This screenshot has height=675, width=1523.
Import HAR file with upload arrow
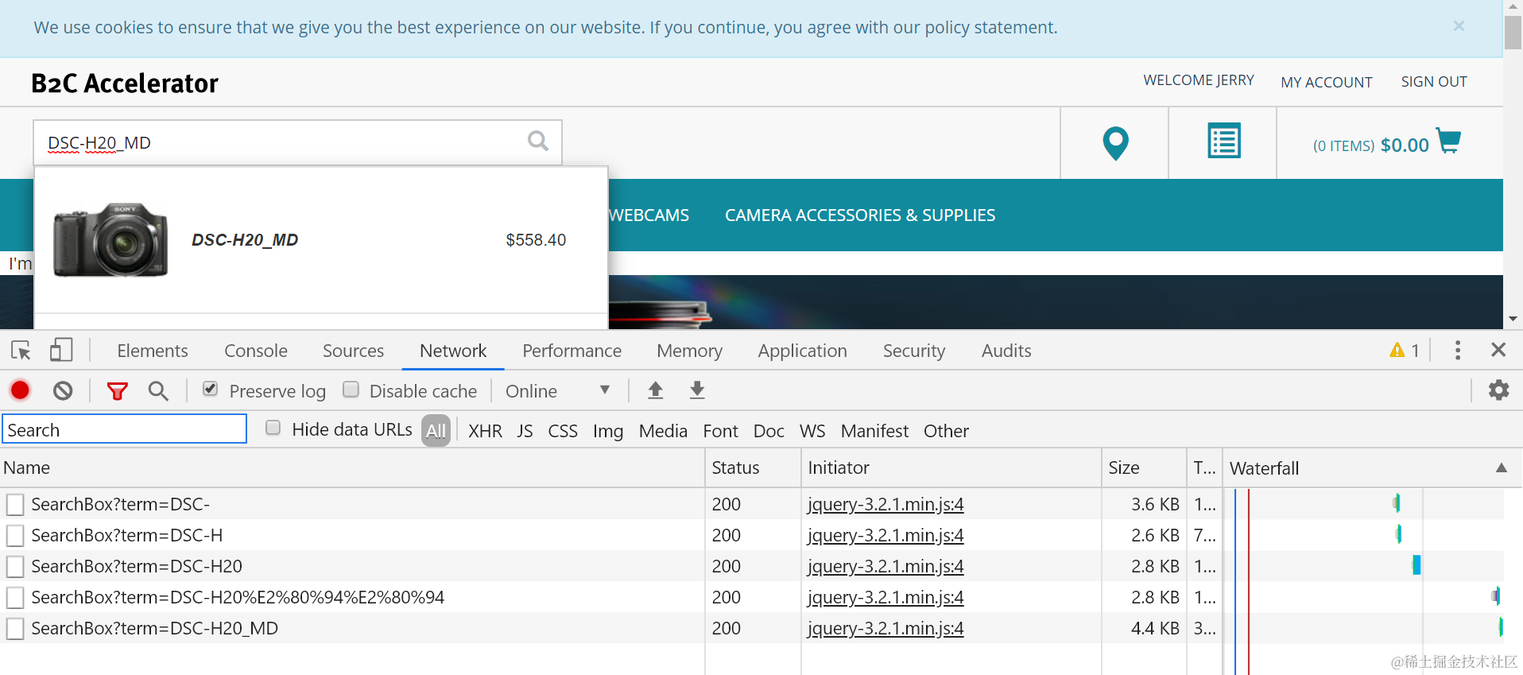[x=655, y=390]
